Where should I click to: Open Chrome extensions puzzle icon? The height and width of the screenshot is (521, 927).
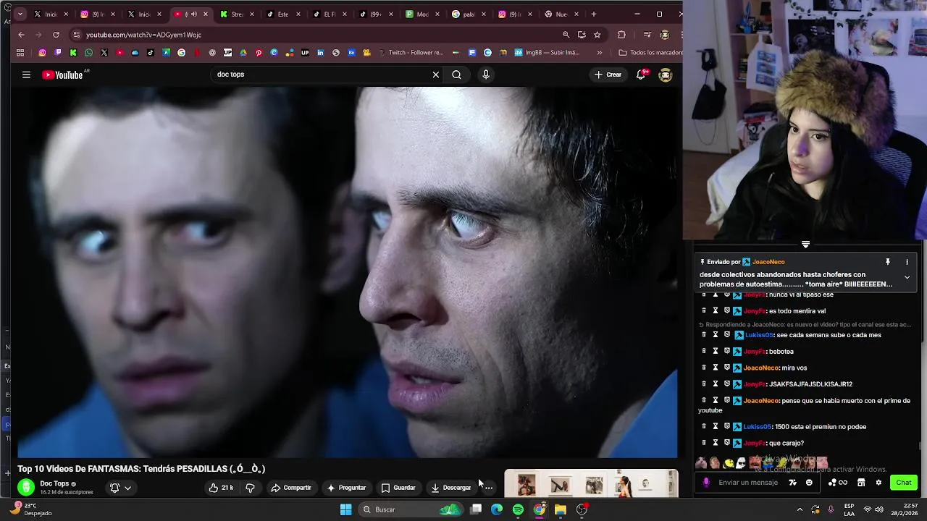tap(621, 35)
